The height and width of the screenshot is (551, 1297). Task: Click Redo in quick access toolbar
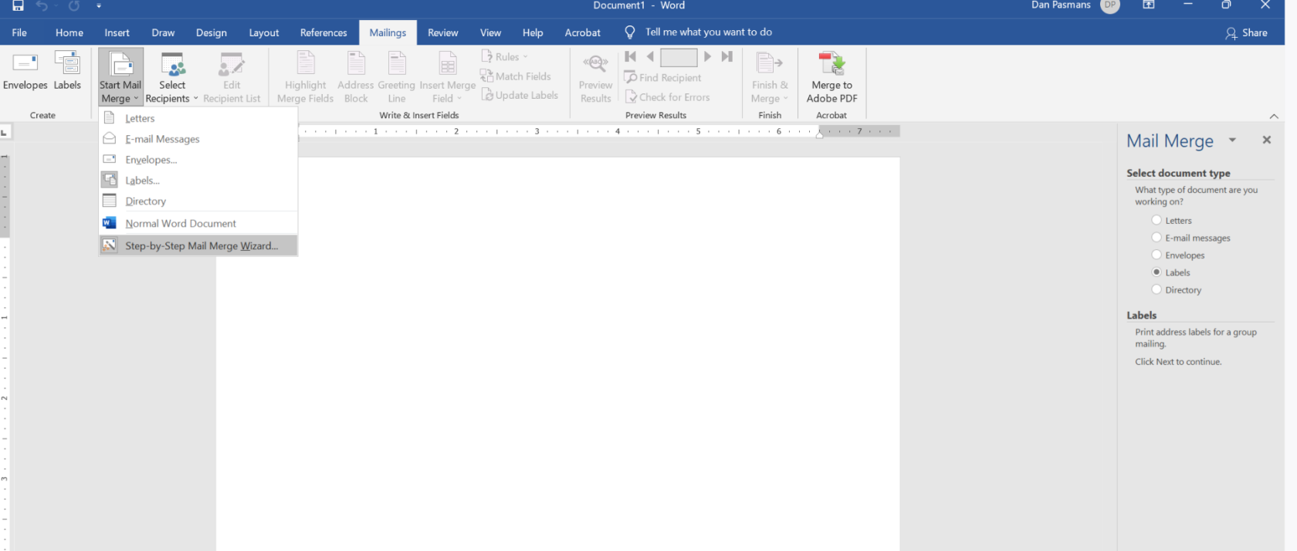[74, 5]
